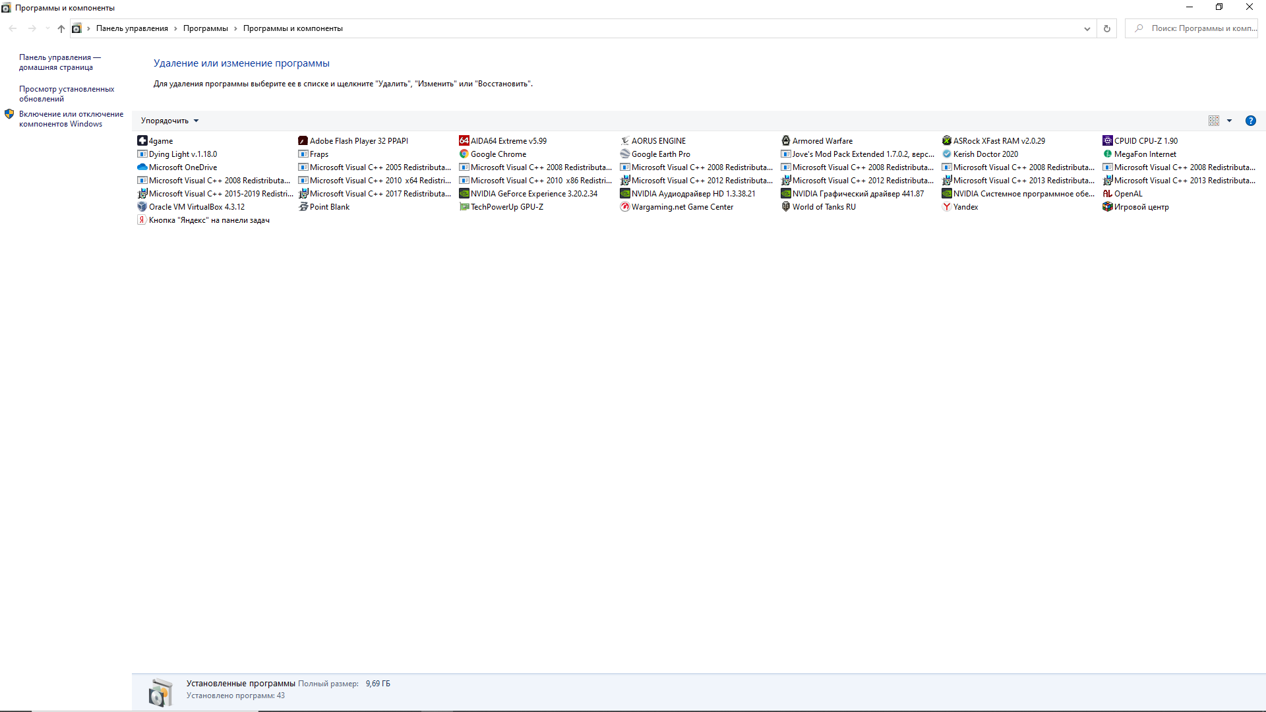The height and width of the screenshot is (712, 1266).
Task: Select NVIDIA Графический драйвер 441.87 entry
Action: (853, 193)
